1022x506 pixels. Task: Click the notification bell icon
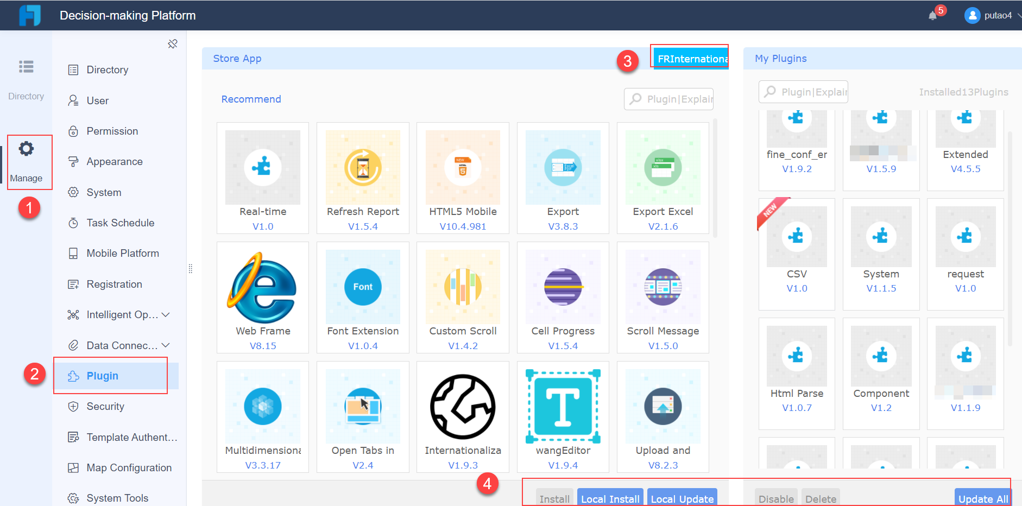tap(932, 15)
